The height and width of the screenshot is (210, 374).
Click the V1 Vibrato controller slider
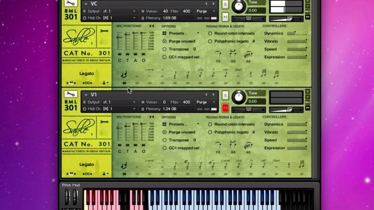[x=297, y=132]
